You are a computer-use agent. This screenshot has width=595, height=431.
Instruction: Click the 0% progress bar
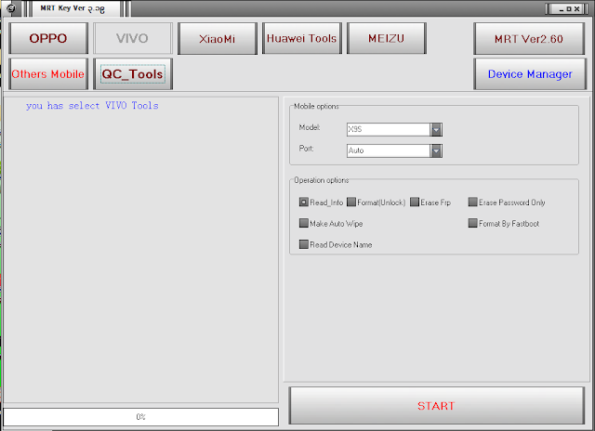(x=140, y=417)
